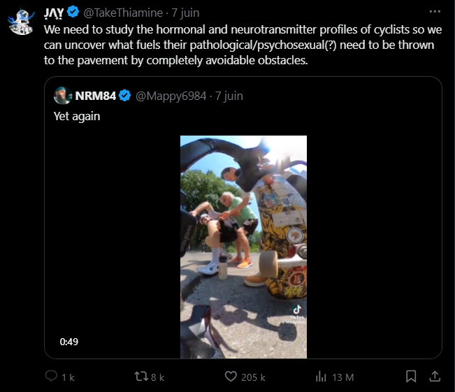Open JAY's profile avatar
This screenshot has height=392, width=455.
tap(21, 22)
